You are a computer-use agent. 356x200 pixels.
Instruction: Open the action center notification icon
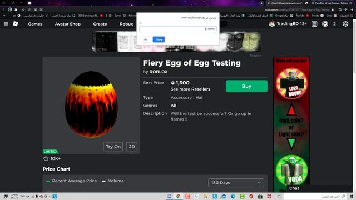click(6, 196)
